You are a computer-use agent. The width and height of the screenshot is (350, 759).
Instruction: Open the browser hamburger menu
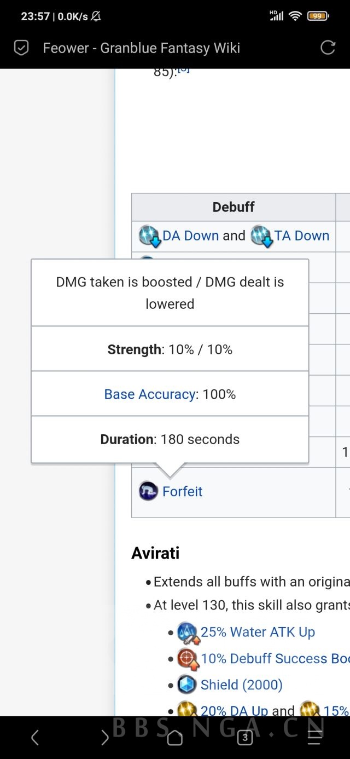314,738
